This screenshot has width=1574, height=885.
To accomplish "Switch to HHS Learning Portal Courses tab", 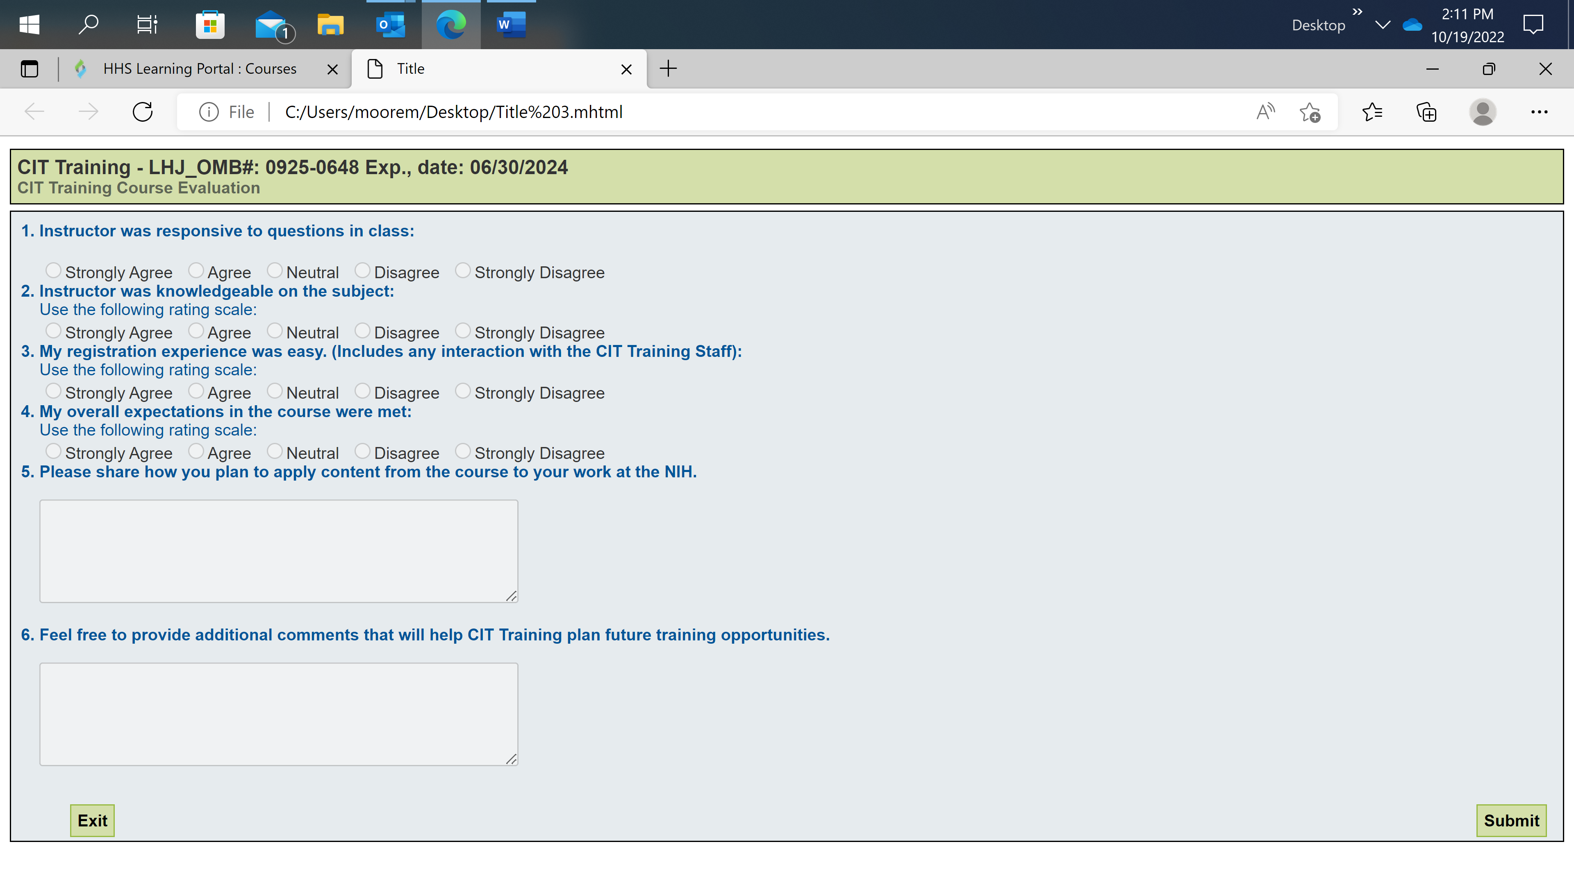I will 199,69.
